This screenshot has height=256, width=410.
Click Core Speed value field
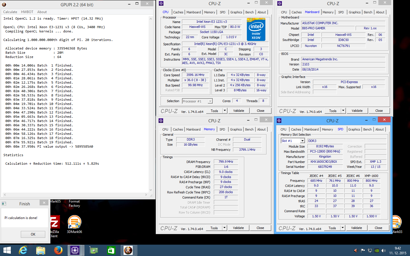point(196,75)
